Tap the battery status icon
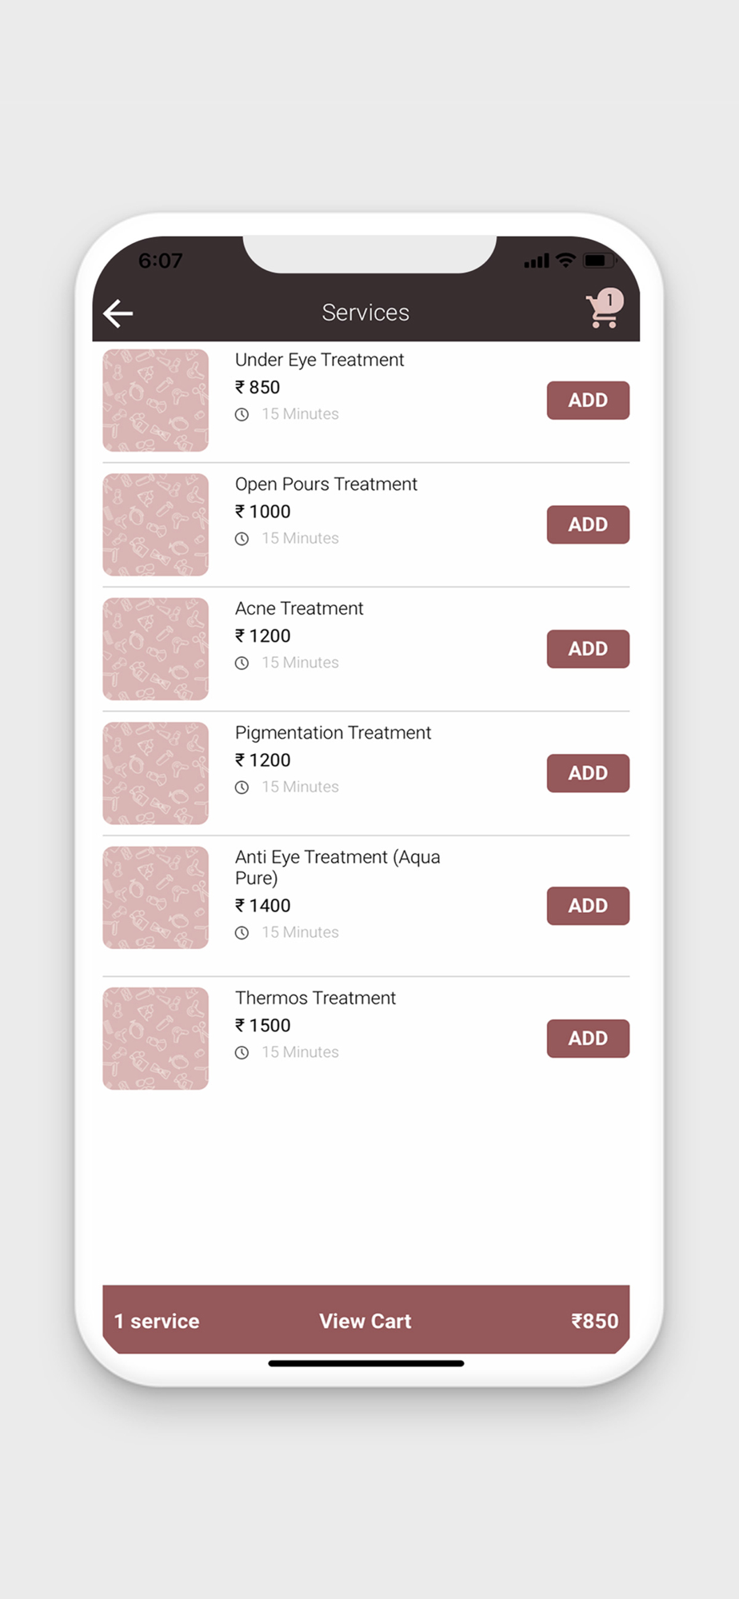 [598, 261]
